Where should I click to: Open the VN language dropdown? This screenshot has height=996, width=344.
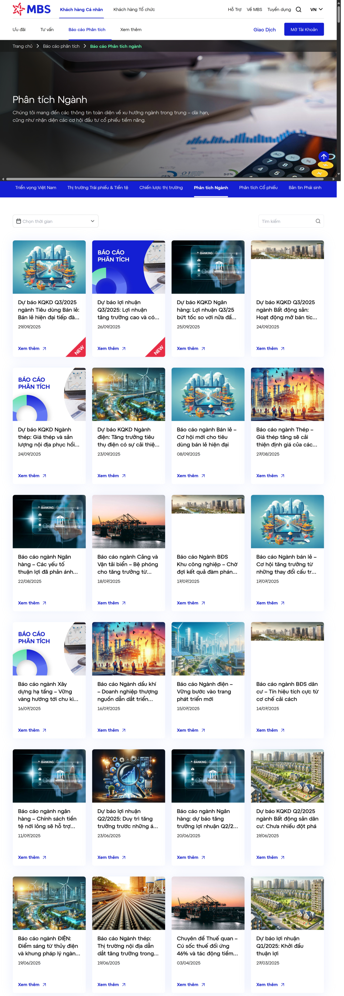tap(316, 10)
